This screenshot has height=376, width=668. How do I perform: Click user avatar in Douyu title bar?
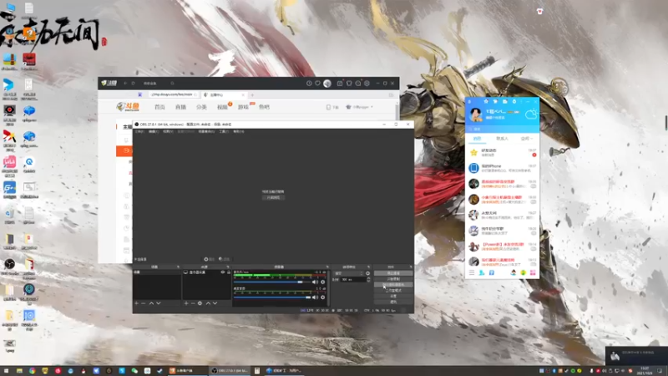click(327, 83)
